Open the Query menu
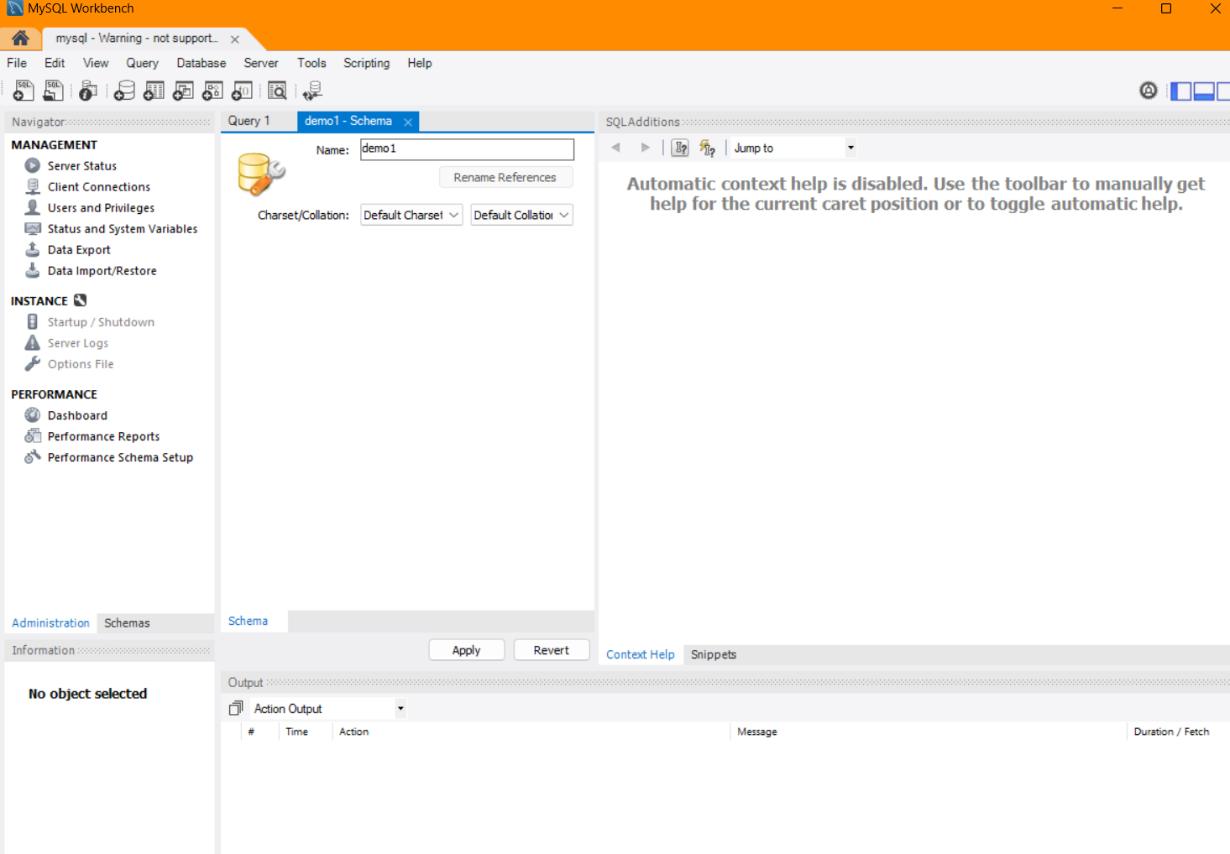This screenshot has height=854, width=1230. tap(142, 63)
